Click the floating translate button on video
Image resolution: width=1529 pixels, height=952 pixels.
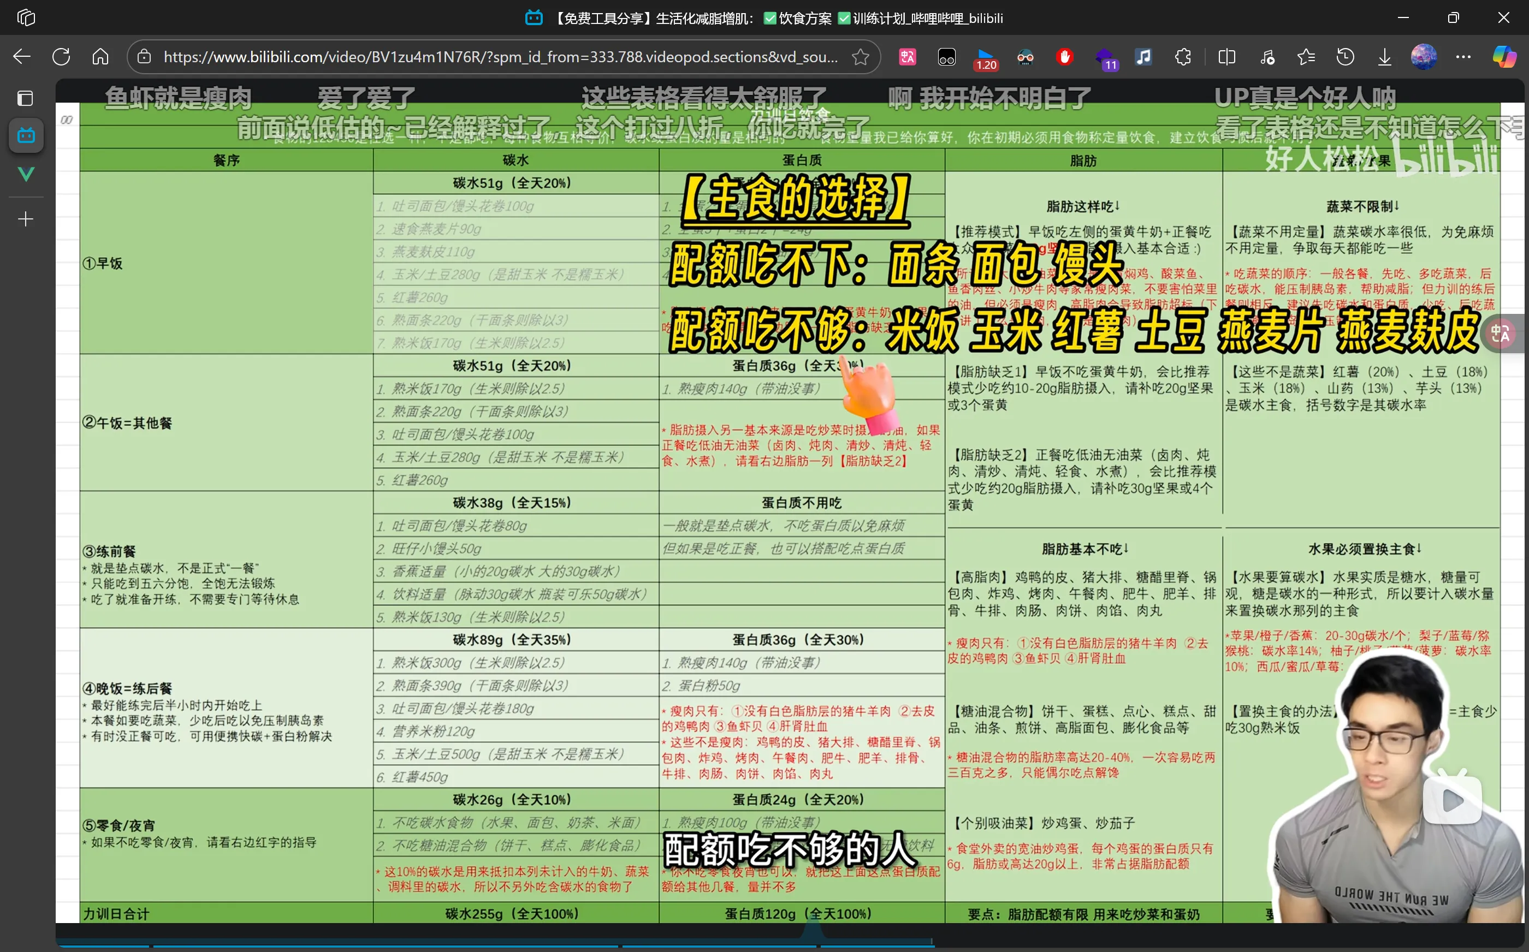coord(1501,333)
